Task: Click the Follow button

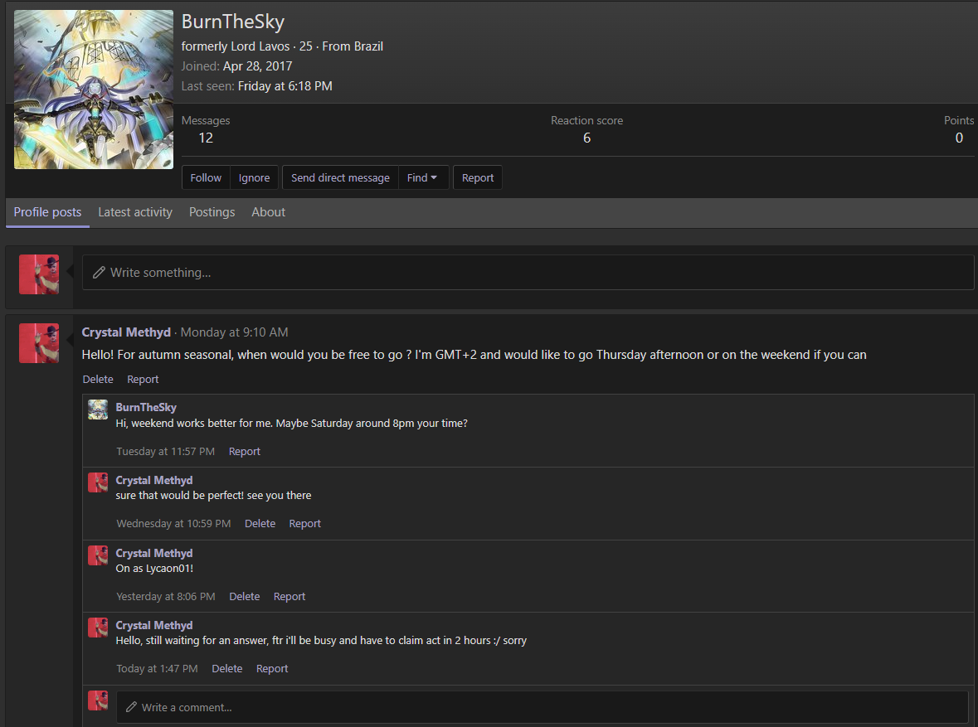Action: (x=206, y=177)
